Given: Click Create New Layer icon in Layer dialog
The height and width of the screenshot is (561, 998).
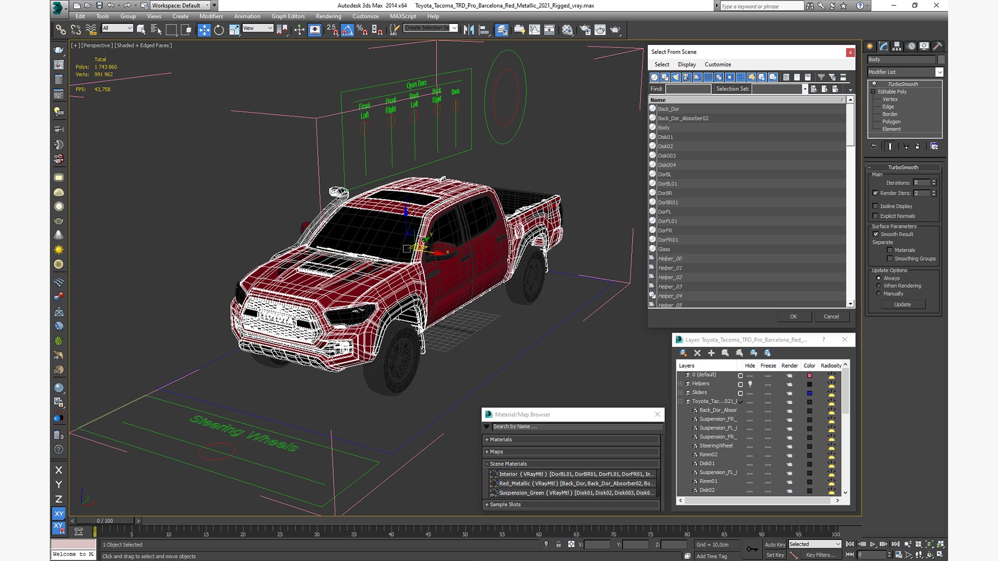Looking at the screenshot, I should (683, 353).
